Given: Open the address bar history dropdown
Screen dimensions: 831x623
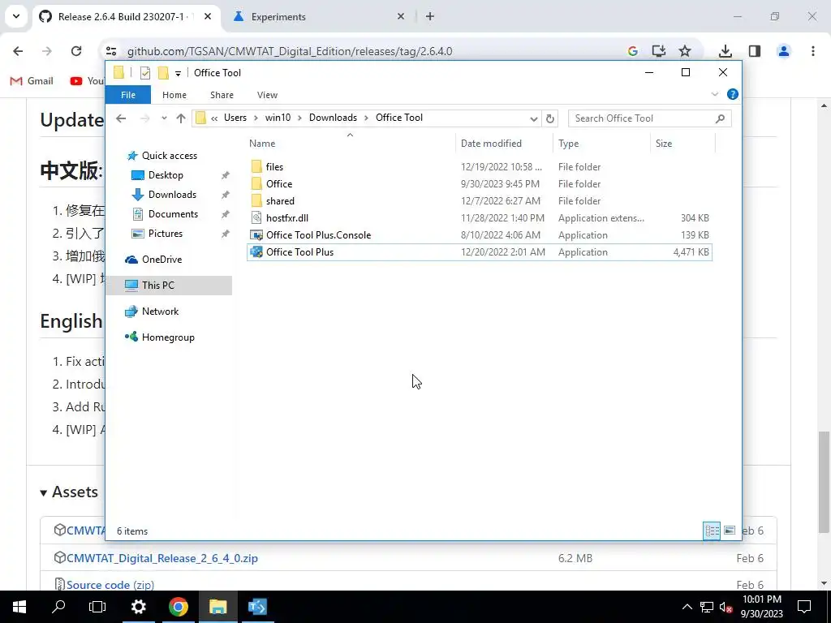Looking at the screenshot, I should tap(534, 118).
